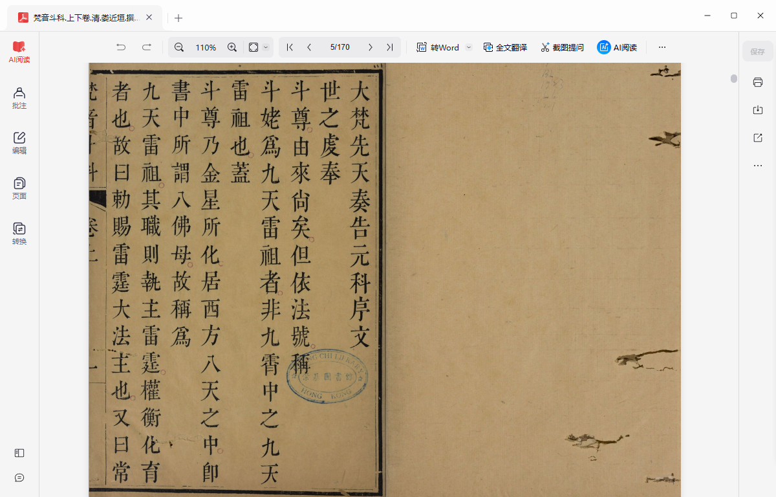The image size is (776, 497).
Task: Click the 保存 save button
Action: (758, 51)
